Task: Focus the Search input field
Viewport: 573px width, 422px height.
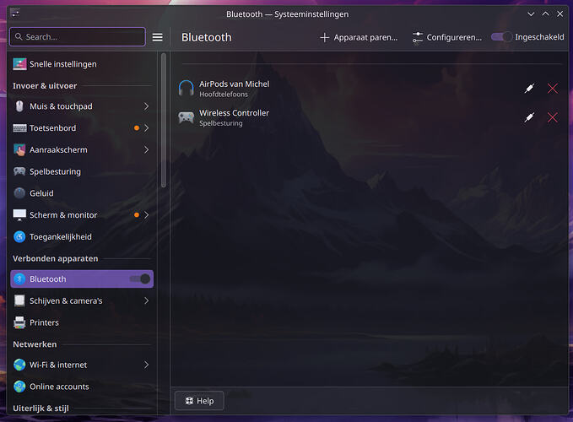Action: tap(78, 37)
